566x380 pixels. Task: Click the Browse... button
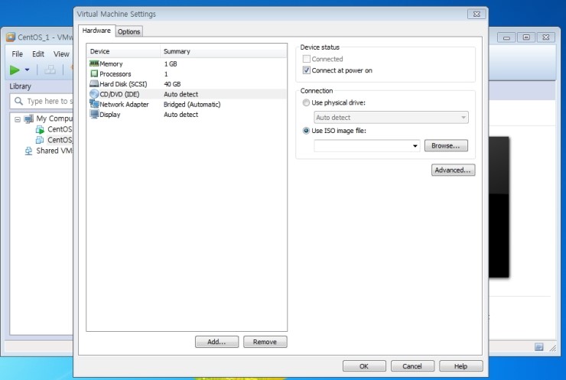446,146
